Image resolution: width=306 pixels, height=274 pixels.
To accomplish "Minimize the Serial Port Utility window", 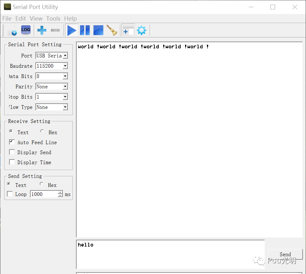I will pos(251,7).
